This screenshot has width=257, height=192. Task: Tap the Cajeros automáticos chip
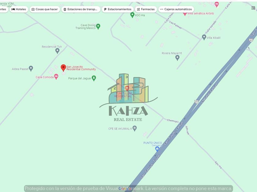coord(176,9)
